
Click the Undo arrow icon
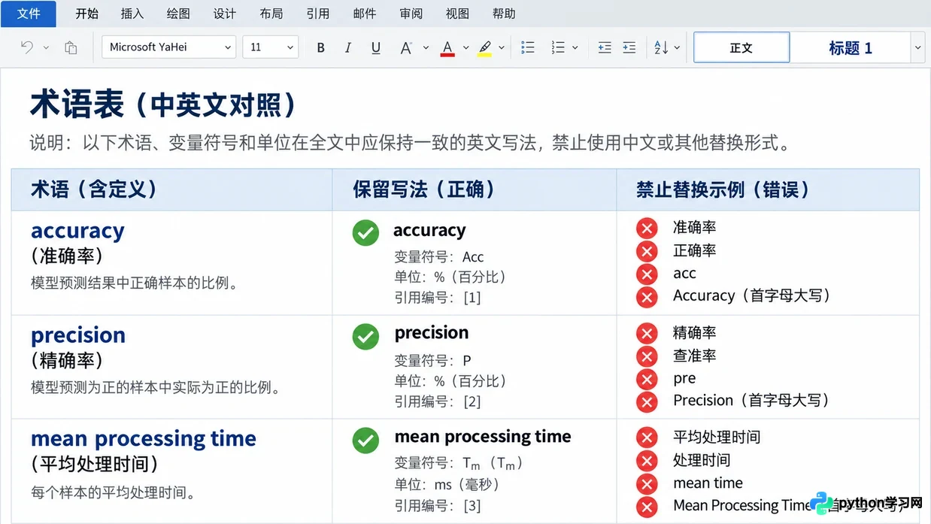[27, 47]
